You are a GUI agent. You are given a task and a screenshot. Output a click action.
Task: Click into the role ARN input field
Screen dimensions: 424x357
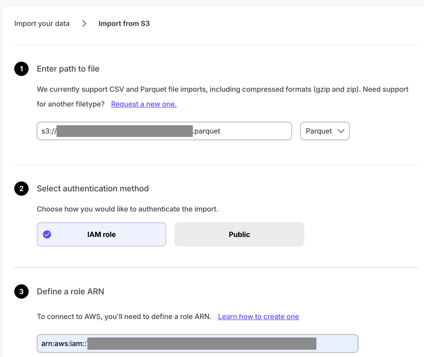pos(336,343)
